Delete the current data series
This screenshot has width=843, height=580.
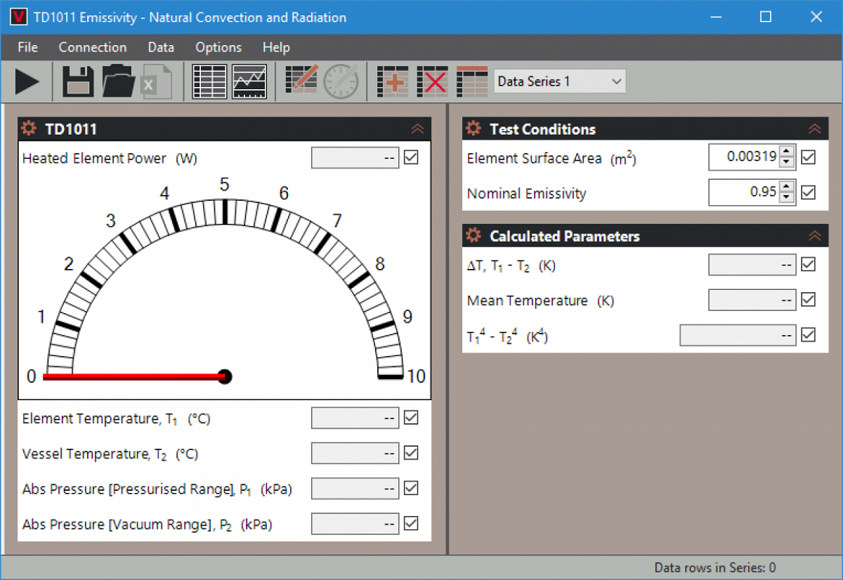pyautogui.click(x=432, y=82)
